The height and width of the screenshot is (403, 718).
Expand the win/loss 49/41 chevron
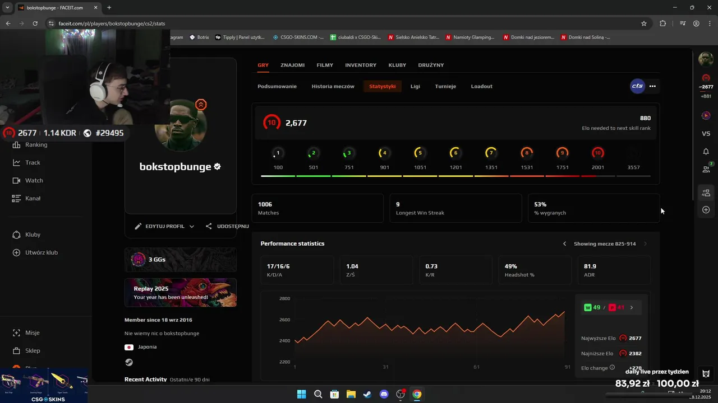(632, 307)
